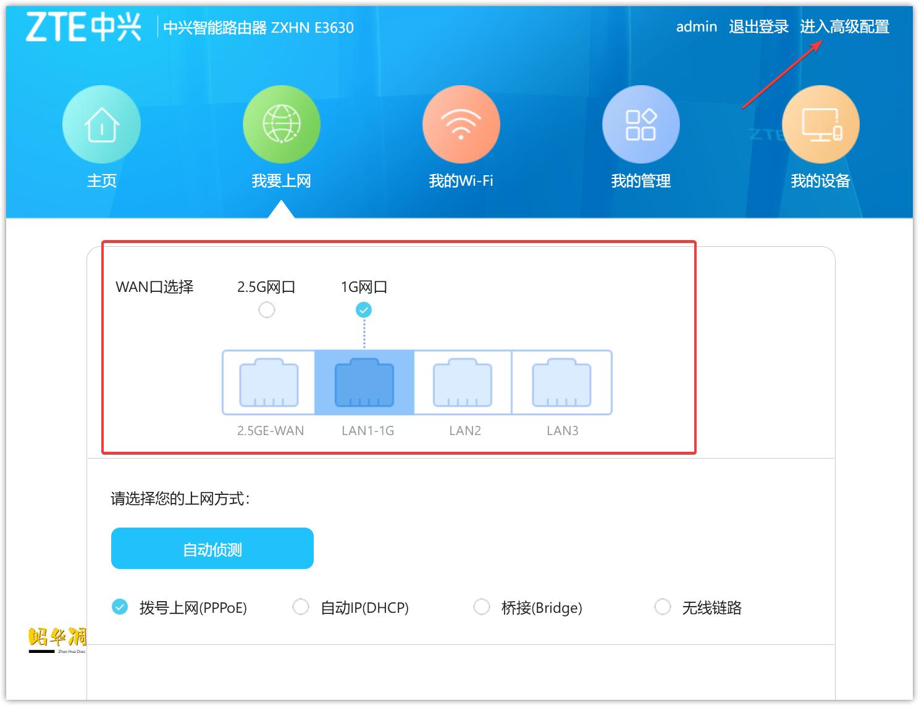Viewport: 919px width, 706px height.
Task: Click 退出登录 to log out
Action: 759,27
